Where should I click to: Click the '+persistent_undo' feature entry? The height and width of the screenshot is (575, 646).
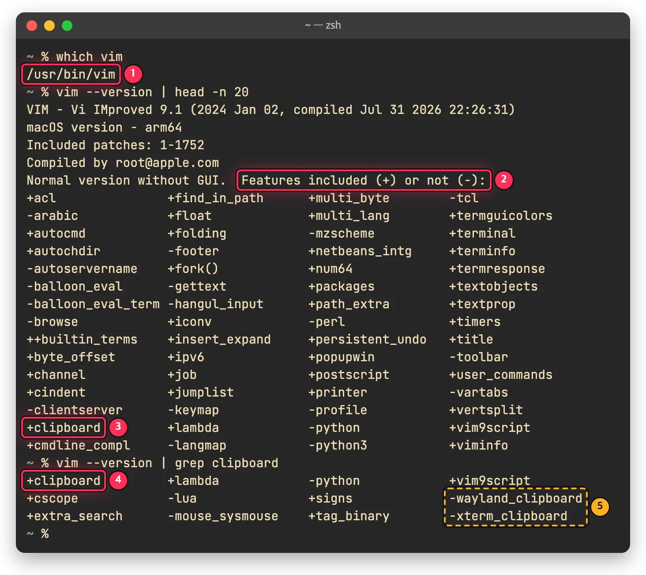click(368, 339)
